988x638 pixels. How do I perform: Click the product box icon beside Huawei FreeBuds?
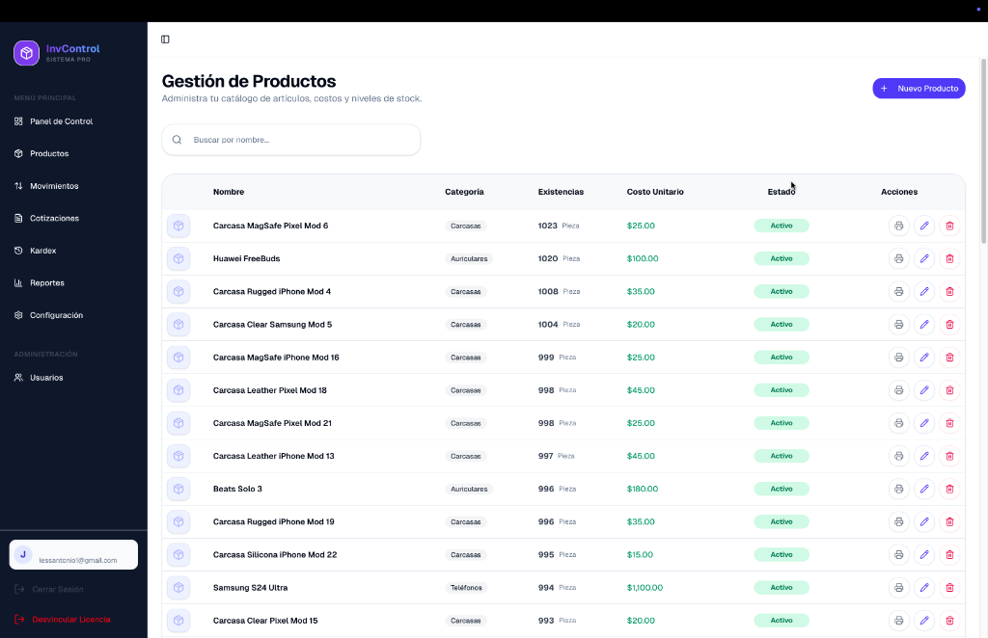click(178, 258)
